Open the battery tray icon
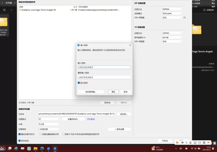217x152 pixels. click(199, 148)
